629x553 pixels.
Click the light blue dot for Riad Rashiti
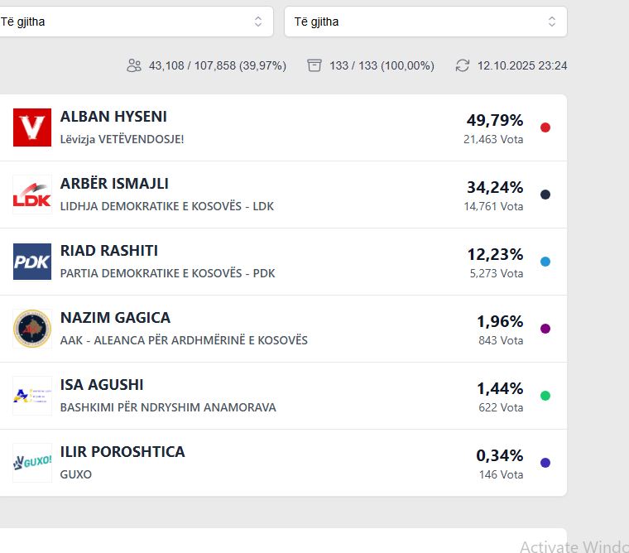point(545,262)
